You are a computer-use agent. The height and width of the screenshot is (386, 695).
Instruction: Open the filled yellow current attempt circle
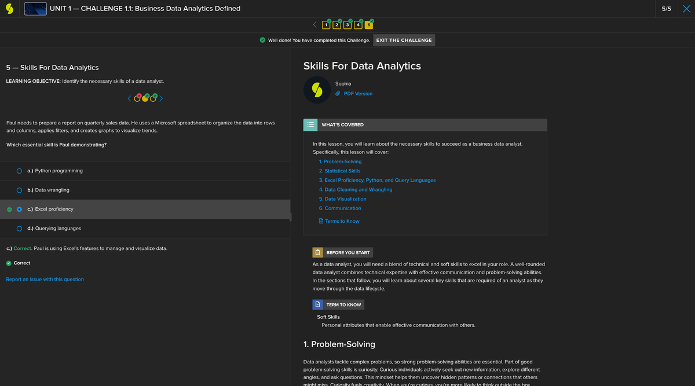pyautogui.click(x=145, y=98)
